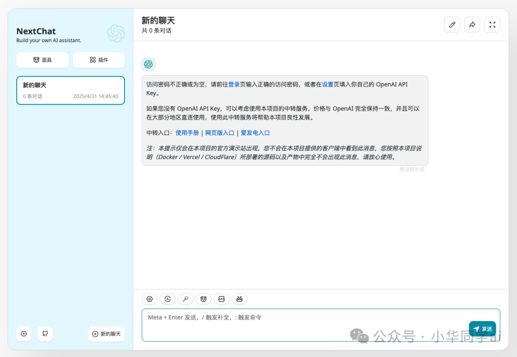Click the pencil edit-title icon
Viewport: 517px width, 357px height.
point(452,25)
